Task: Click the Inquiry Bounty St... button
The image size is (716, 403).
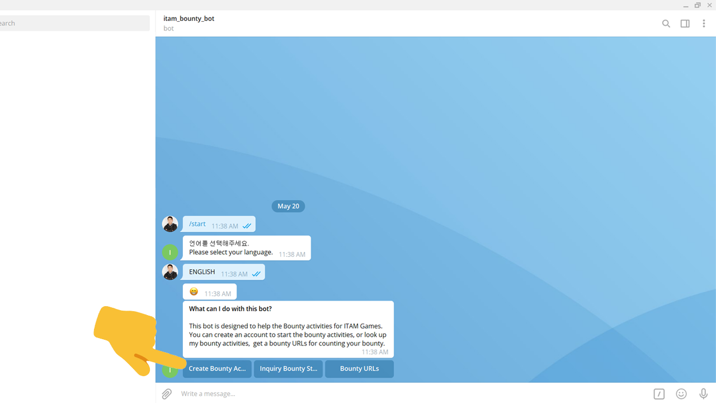Action: 288,369
